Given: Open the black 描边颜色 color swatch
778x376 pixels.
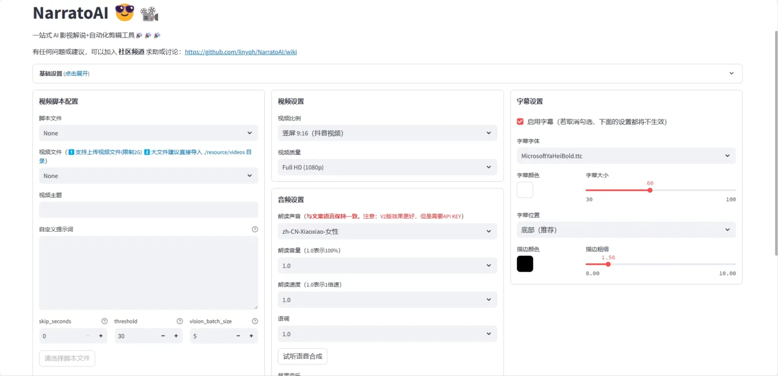Looking at the screenshot, I should click(x=525, y=264).
